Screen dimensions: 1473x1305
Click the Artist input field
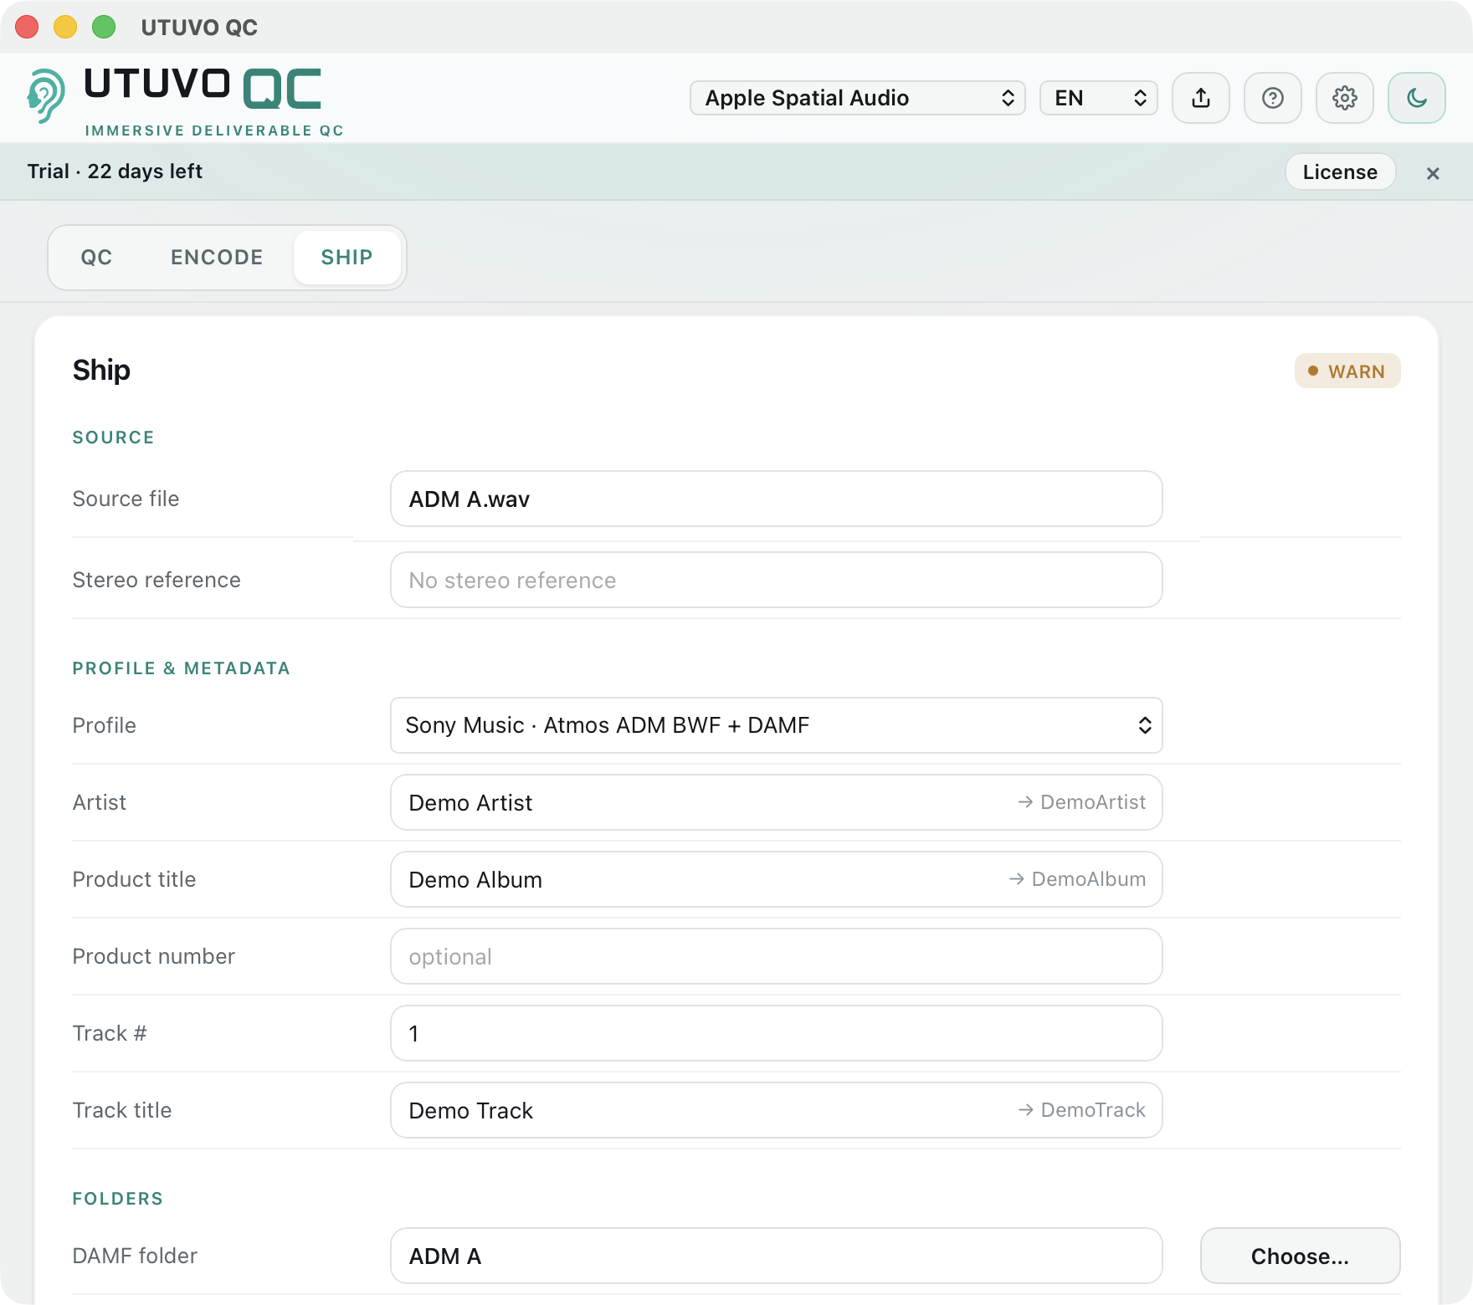point(777,802)
